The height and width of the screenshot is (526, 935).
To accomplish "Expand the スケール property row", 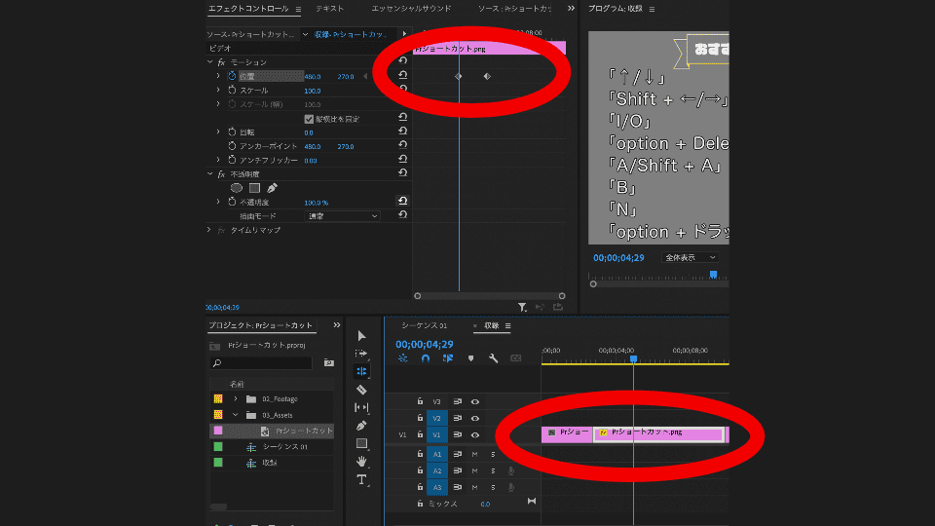I will coord(218,90).
